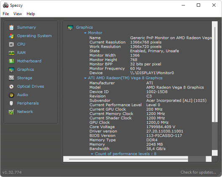Collapse the Monitor tree node
Screen dimensions: 222x177
pos(85,33)
